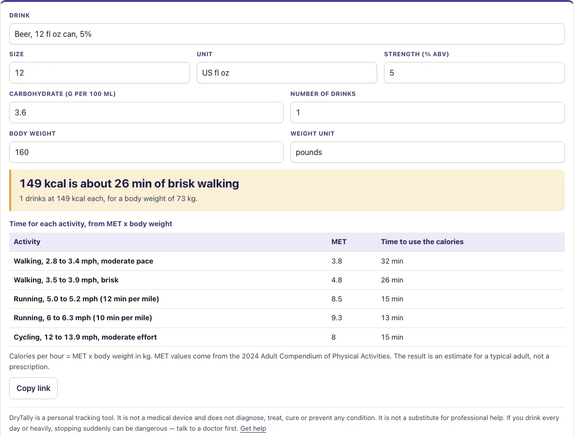This screenshot has width=574, height=436.
Task: Click the "26 min" cell in the brisk walking row
Action: coord(392,280)
